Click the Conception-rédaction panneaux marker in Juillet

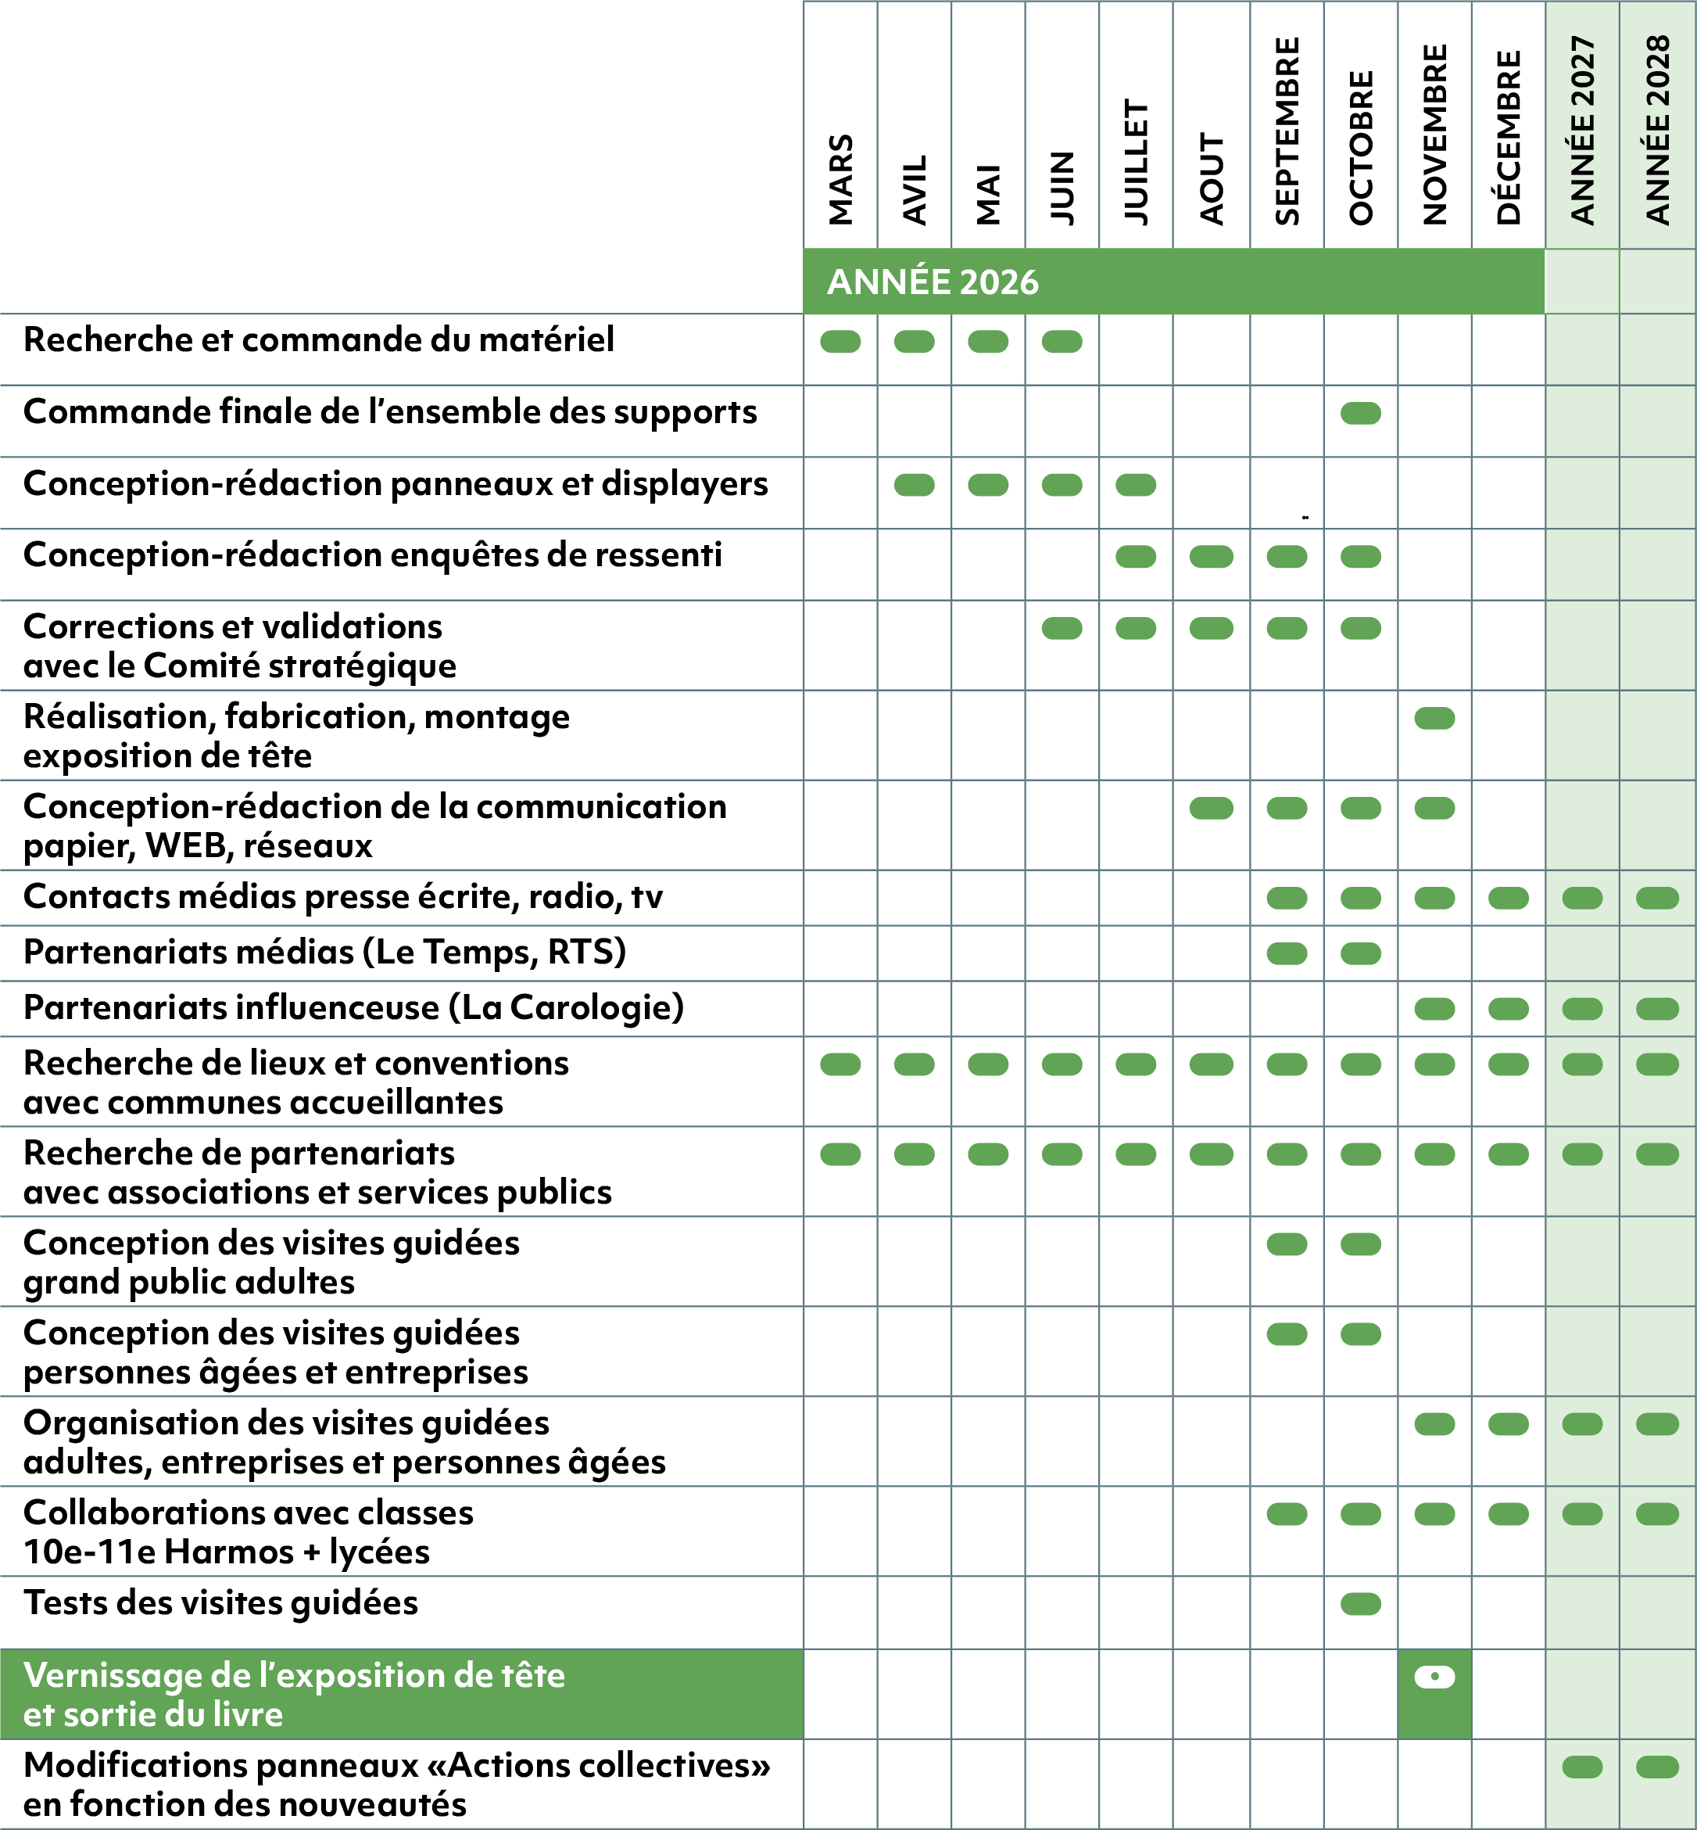(x=1135, y=485)
